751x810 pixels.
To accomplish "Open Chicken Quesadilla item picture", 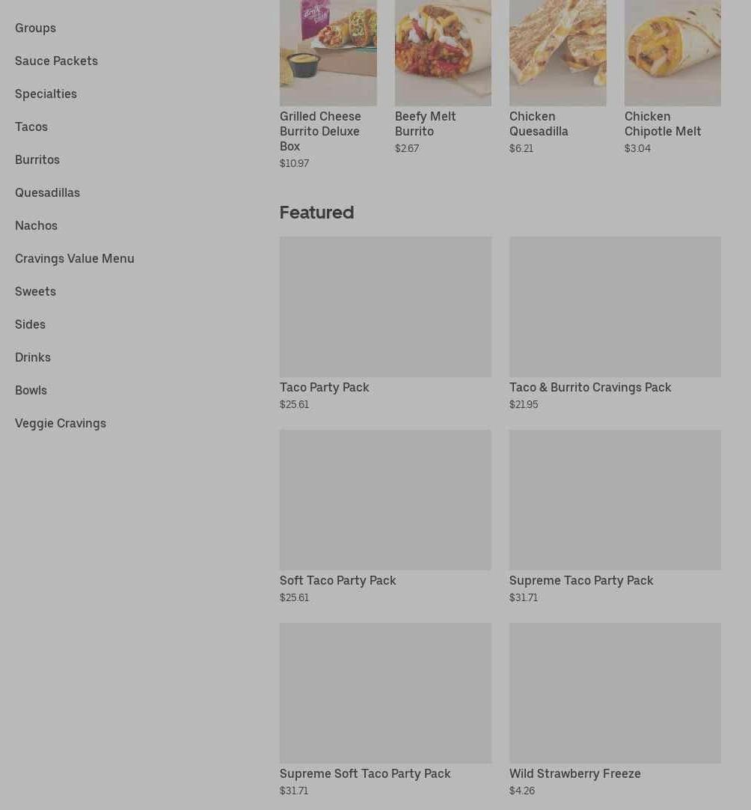I will [x=558, y=52].
